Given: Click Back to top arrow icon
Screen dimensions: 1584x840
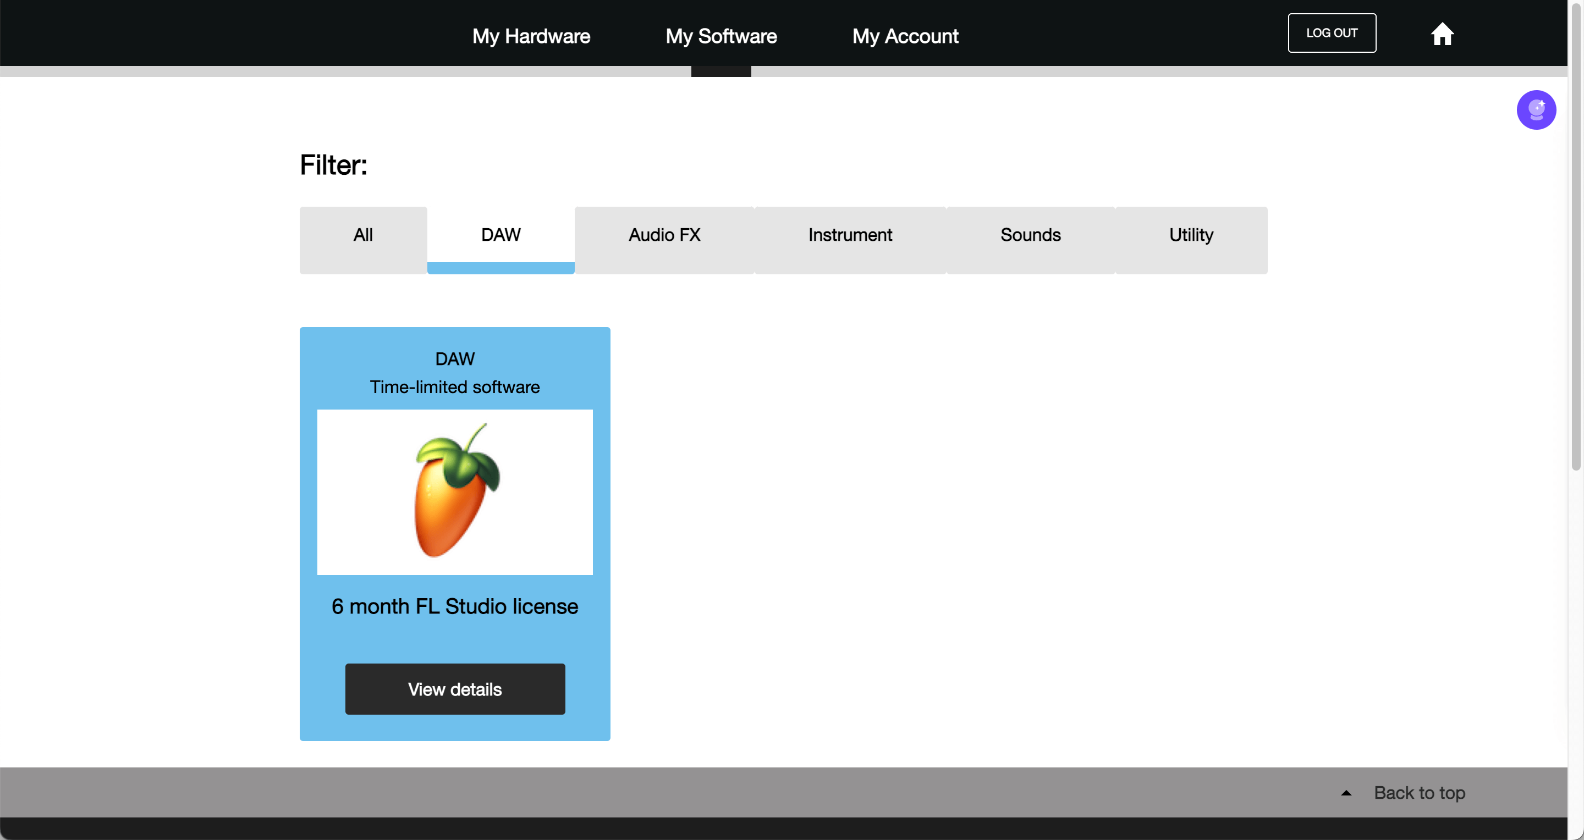Looking at the screenshot, I should (x=1347, y=792).
